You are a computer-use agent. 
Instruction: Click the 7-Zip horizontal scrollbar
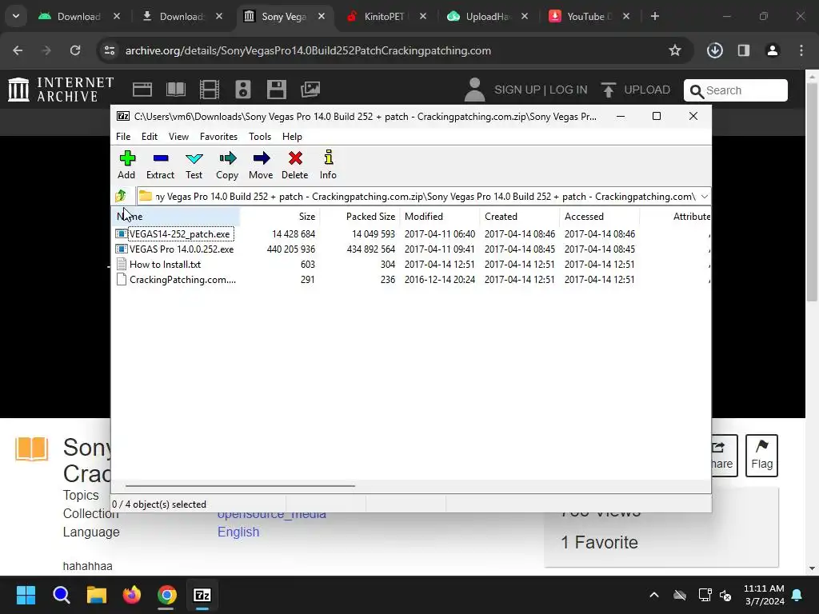240,485
